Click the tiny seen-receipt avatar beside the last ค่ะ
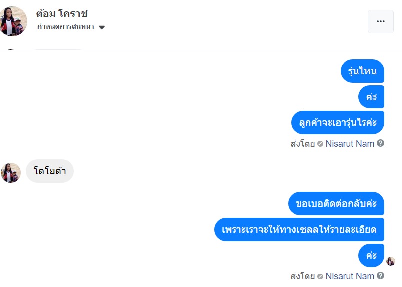Viewport: 402px width, 287px height. pos(391,261)
